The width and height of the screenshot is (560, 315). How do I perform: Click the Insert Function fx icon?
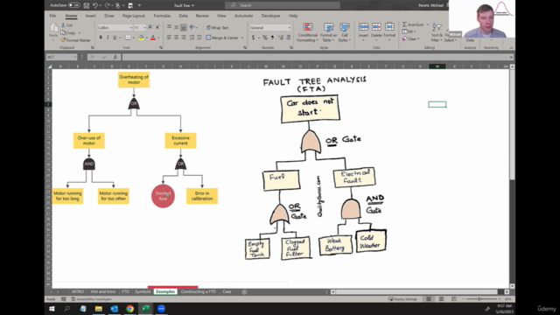tap(115, 57)
